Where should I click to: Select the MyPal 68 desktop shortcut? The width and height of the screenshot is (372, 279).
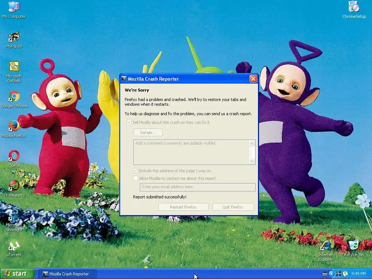[x=14, y=39]
